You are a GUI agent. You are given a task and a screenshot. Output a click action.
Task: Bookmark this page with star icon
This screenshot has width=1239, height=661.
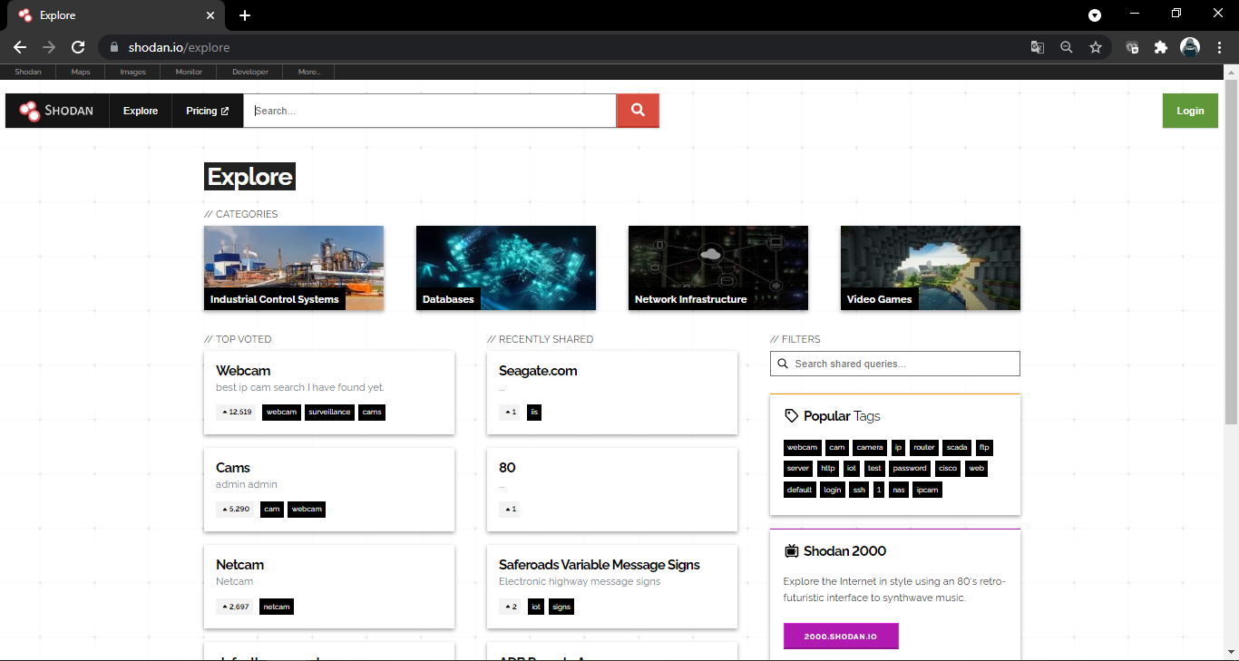1096,47
